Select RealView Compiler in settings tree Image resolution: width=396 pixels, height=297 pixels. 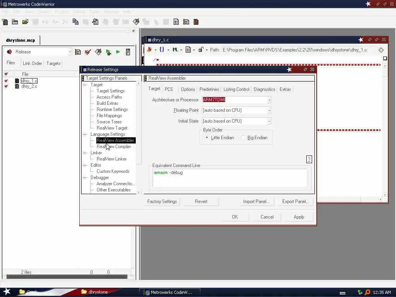click(114, 147)
